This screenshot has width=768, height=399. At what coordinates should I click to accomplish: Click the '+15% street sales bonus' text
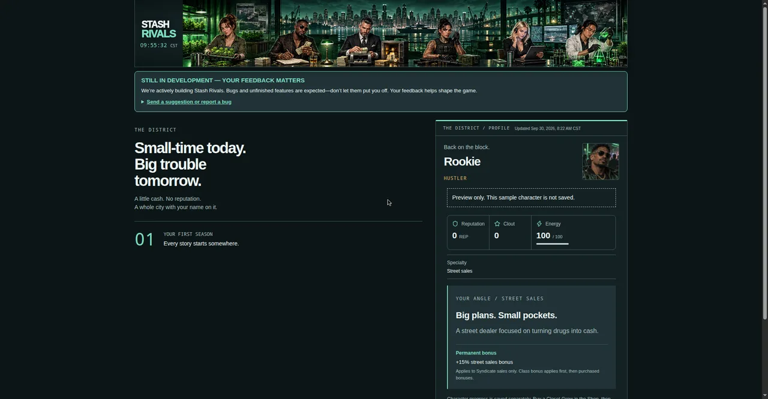pos(484,362)
